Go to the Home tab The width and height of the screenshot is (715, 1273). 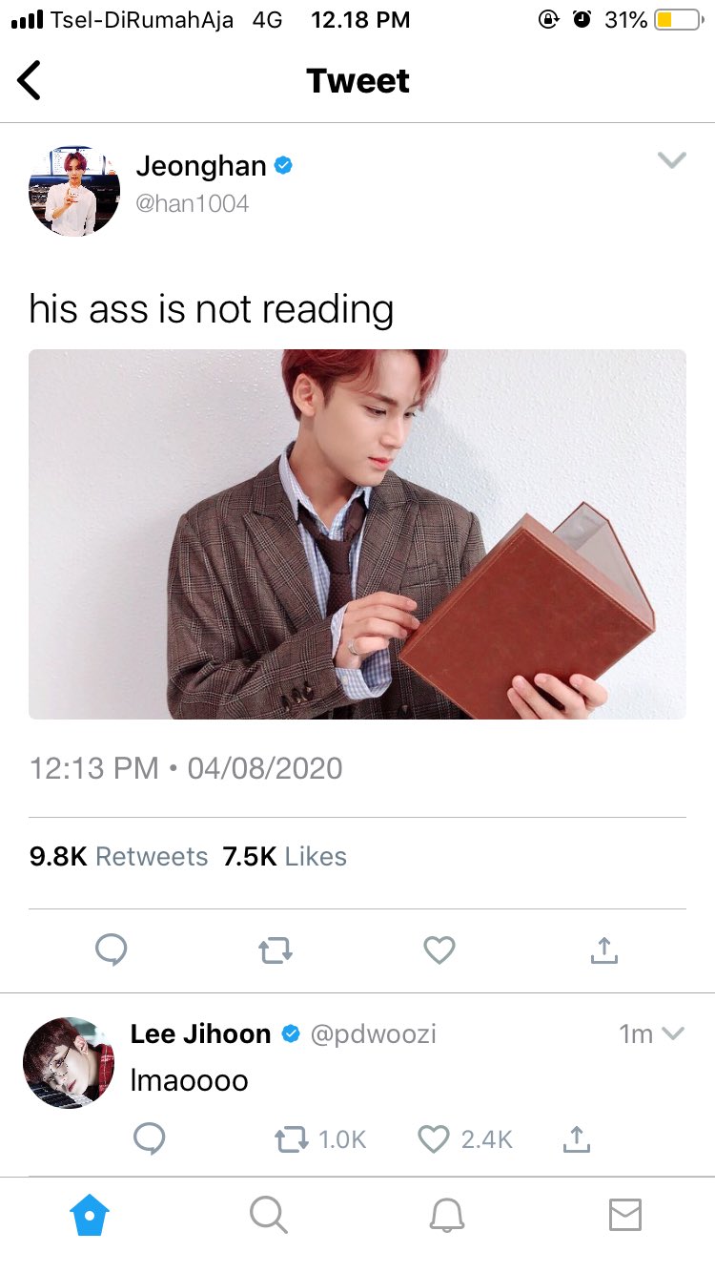[x=90, y=1215]
